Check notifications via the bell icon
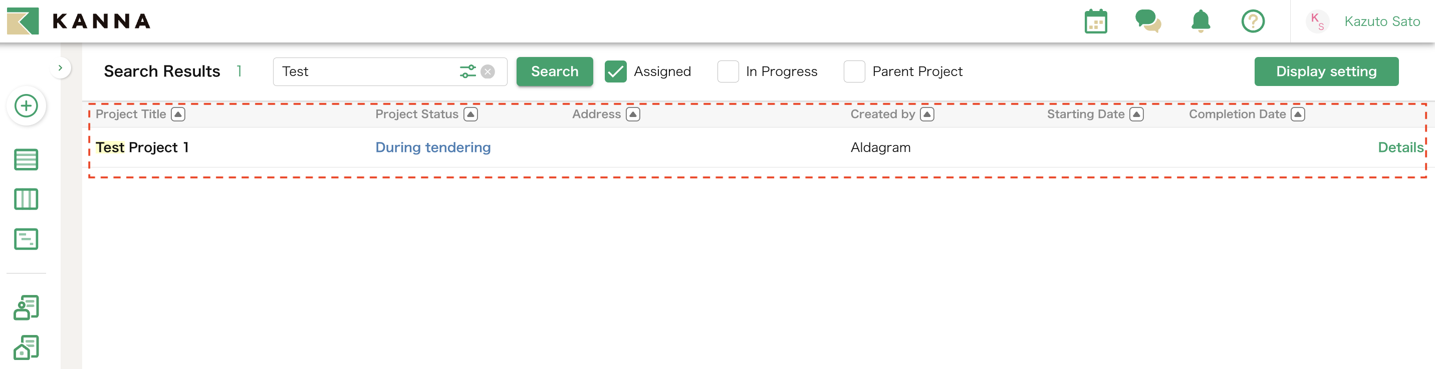 (x=1201, y=21)
